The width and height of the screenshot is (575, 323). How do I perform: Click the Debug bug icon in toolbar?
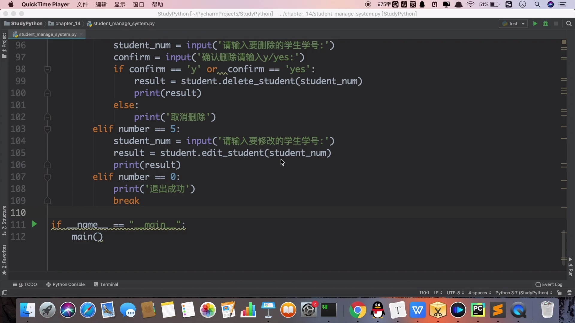pyautogui.click(x=545, y=24)
